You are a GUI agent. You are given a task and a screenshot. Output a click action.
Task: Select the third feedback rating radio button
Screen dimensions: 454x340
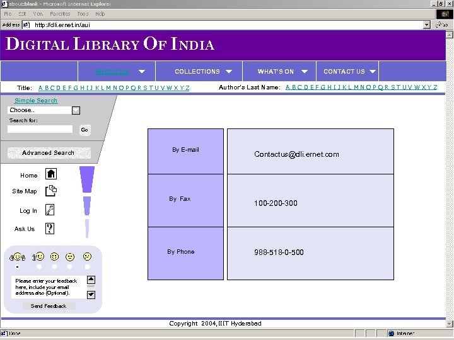click(x=54, y=266)
